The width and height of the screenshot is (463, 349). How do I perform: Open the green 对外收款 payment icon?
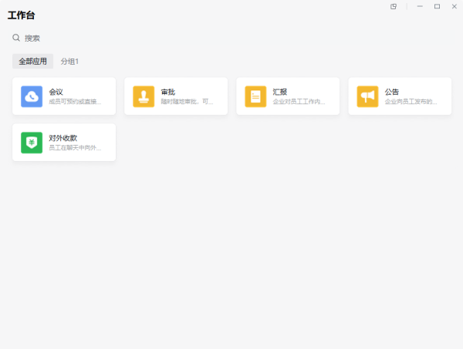32,143
